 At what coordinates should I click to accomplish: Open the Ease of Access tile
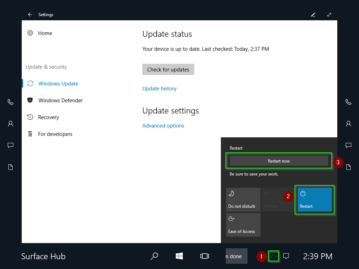tap(243, 225)
